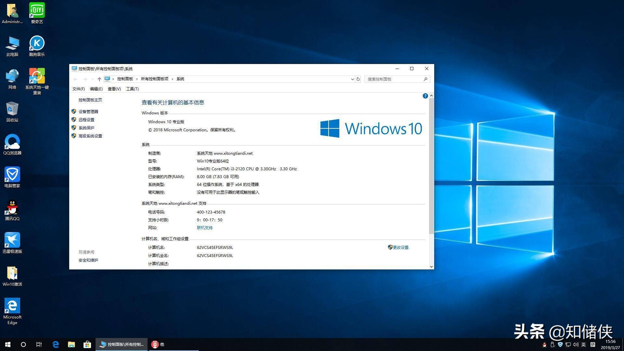Click the vertical scrollbar down arrow
Image resolution: width=624 pixels, height=351 pixels.
pos(431,266)
